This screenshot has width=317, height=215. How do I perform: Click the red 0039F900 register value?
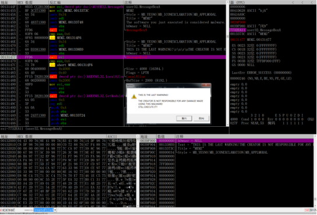click(238, 22)
